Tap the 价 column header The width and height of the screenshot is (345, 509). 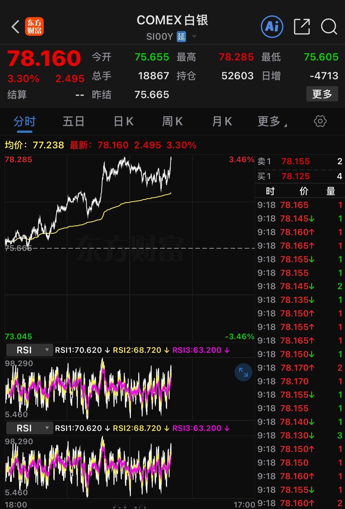coord(304,191)
